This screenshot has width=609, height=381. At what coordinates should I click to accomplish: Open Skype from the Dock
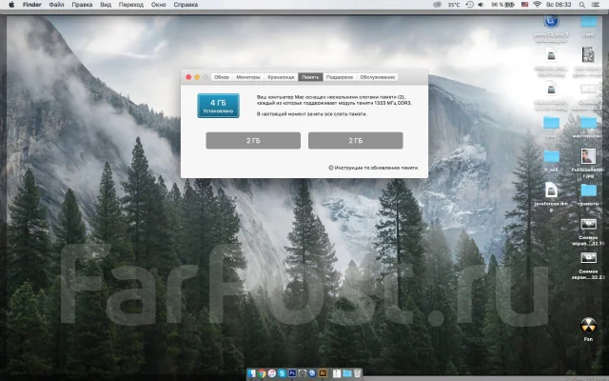pos(282,373)
